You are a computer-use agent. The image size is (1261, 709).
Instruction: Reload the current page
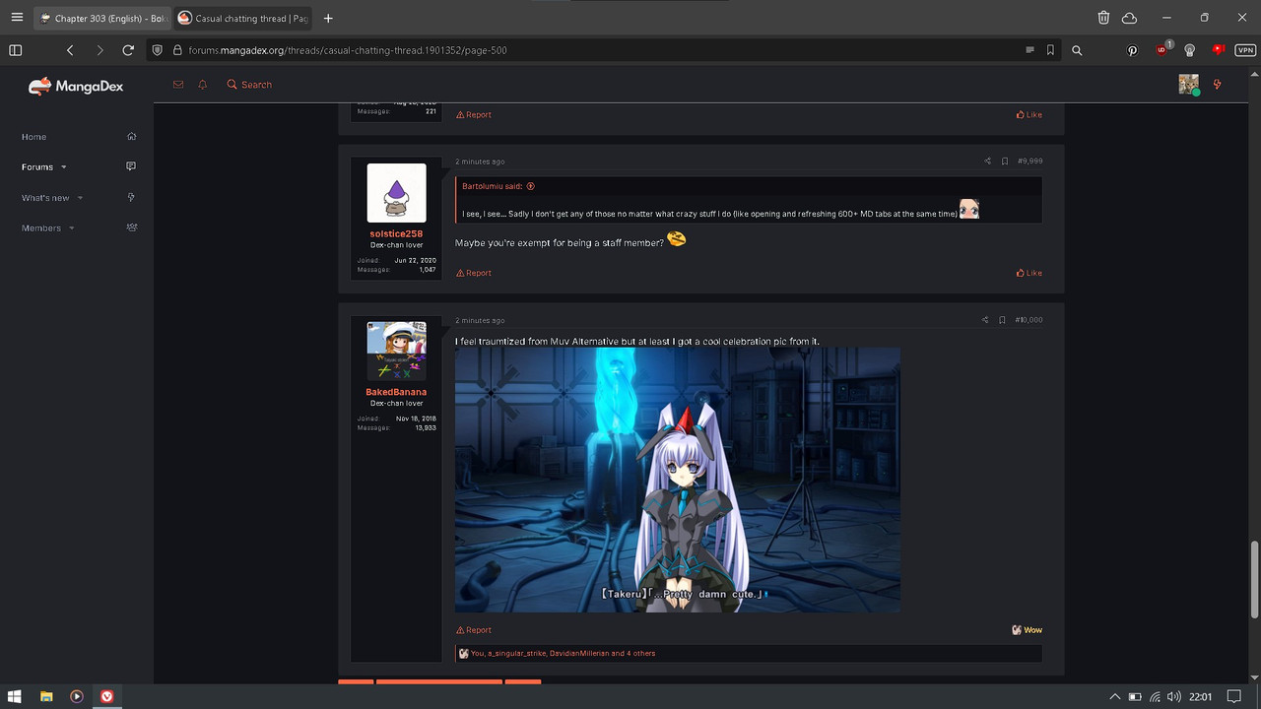point(128,50)
